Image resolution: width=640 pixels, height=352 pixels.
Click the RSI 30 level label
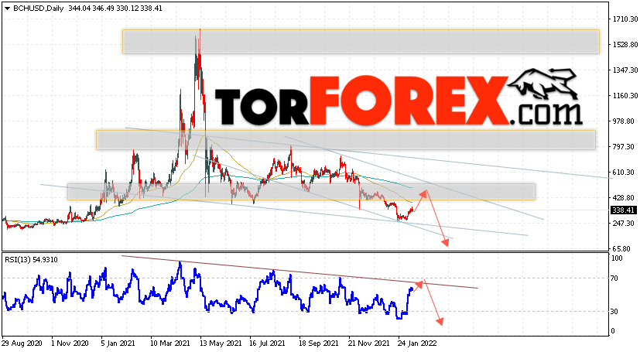[x=614, y=311]
